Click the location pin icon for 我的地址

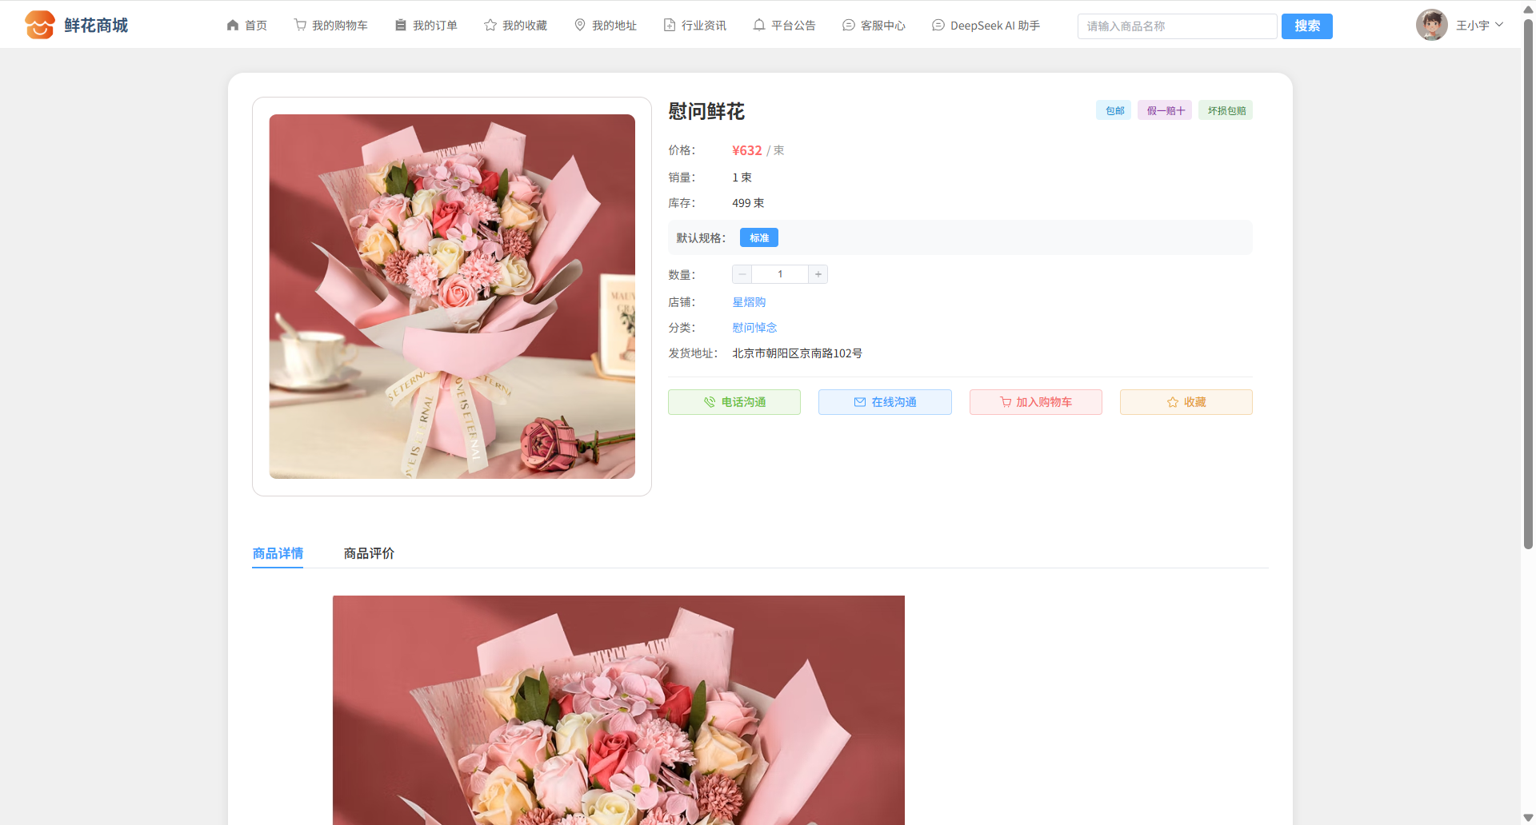click(x=580, y=25)
